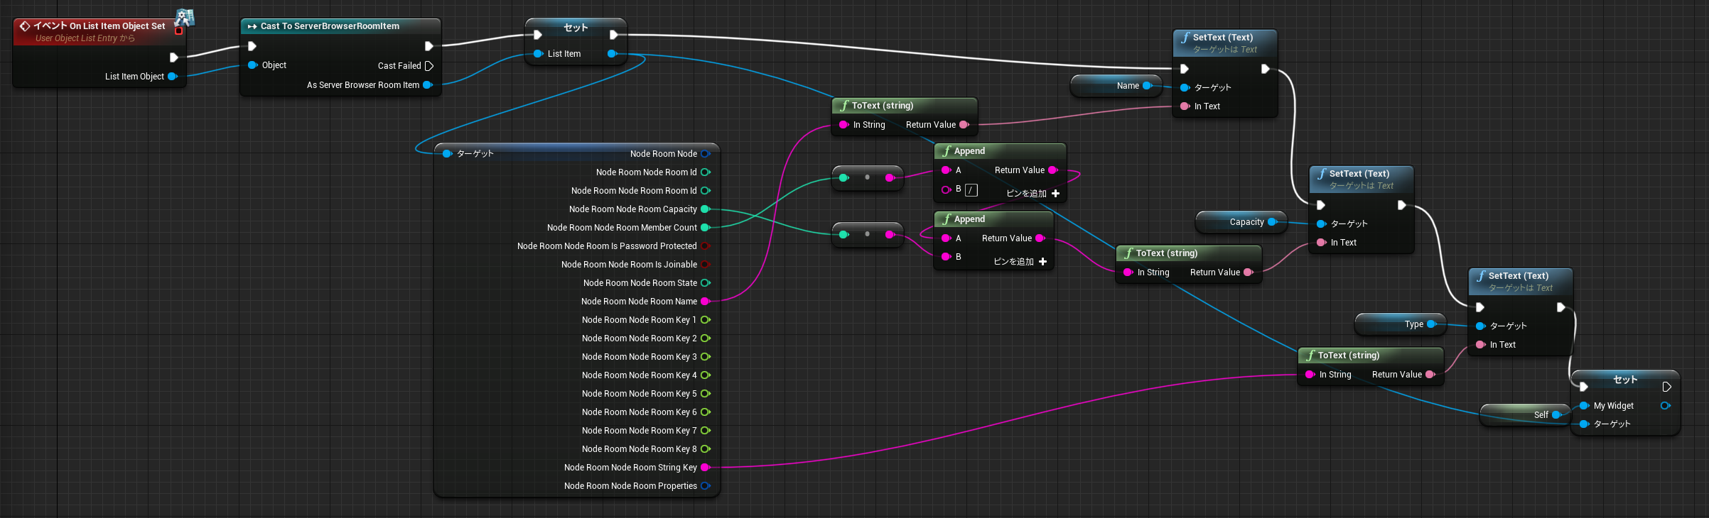Viewport: 1709px width, 518px height.
Task: Click the Node Room Node Room State pin
Action: pyautogui.click(x=706, y=283)
